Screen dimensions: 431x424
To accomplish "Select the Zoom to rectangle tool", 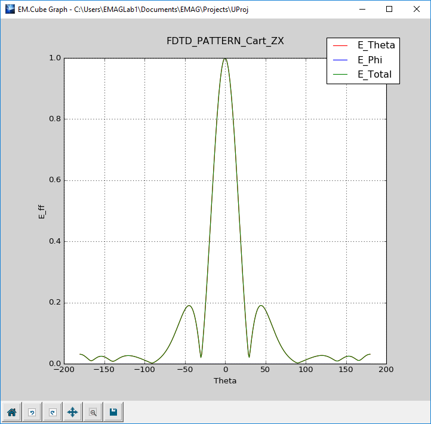I will point(93,411).
